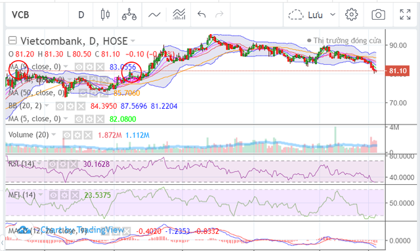Open the indicators line icon
The height and width of the screenshot is (251, 420).
coord(154,14)
